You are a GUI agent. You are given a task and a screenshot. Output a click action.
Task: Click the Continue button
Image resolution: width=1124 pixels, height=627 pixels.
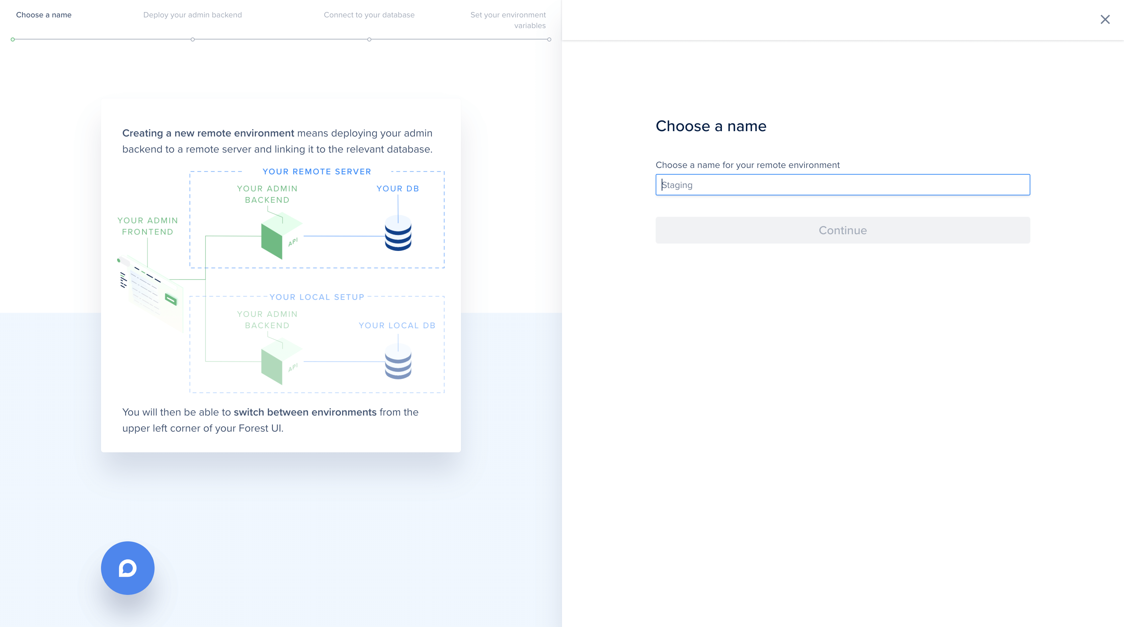[x=842, y=230]
